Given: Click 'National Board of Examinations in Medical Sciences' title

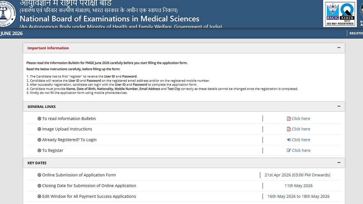Looking at the screenshot, I should pos(110,19).
